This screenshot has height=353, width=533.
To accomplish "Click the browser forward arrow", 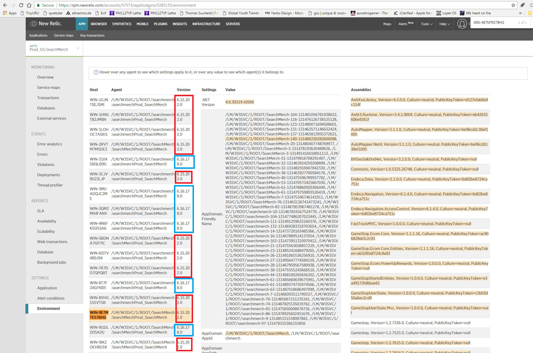I will [13, 5].
